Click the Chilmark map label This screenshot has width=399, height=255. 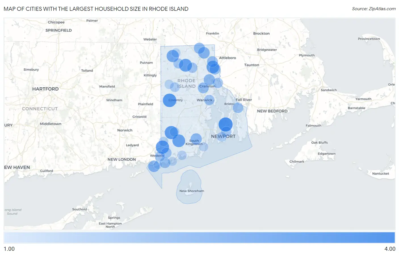tap(297, 162)
